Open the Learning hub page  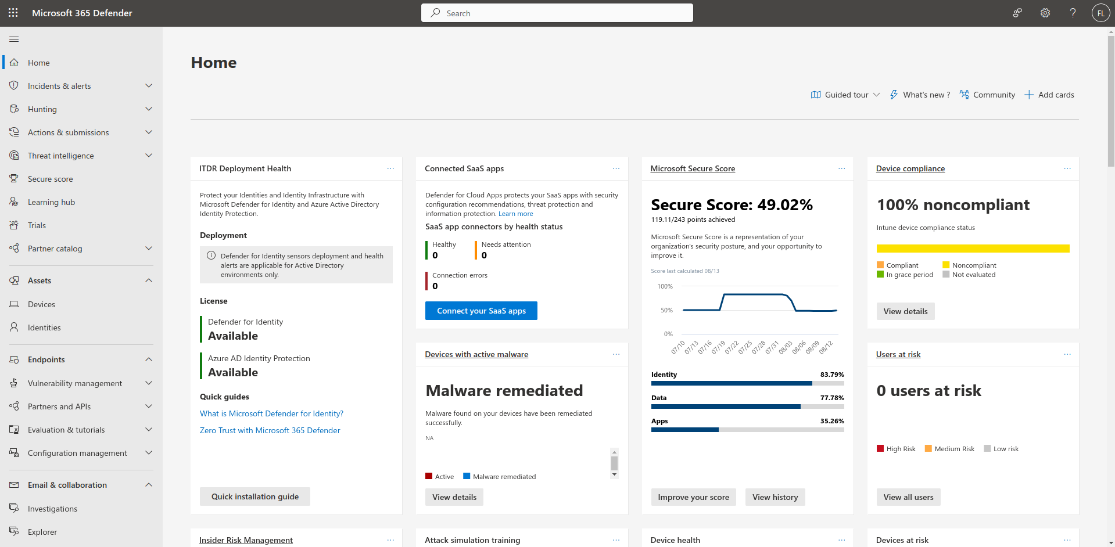pyautogui.click(x=51, y=202)
